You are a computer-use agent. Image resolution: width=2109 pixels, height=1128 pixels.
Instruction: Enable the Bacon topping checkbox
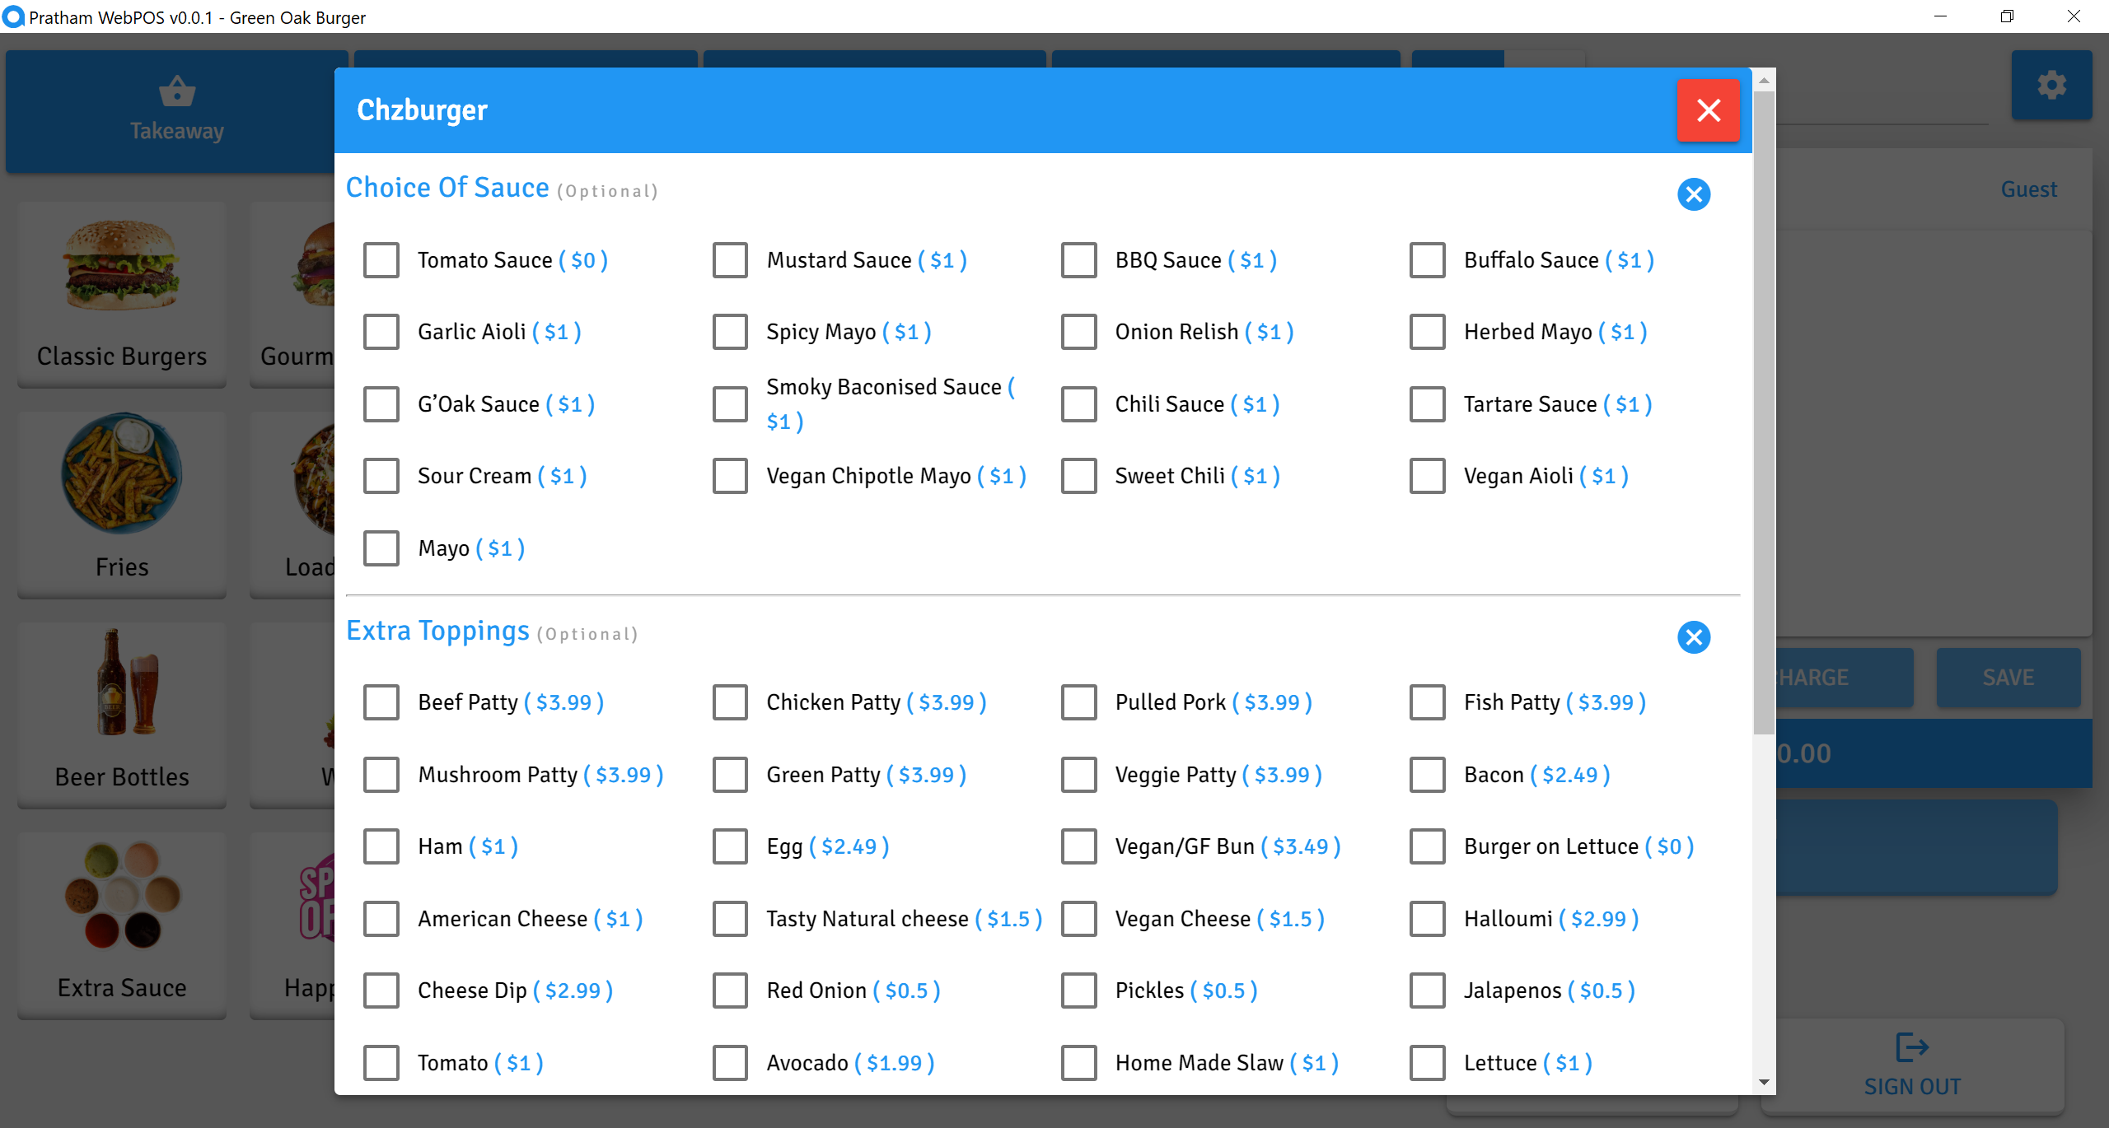[1428, 775]
